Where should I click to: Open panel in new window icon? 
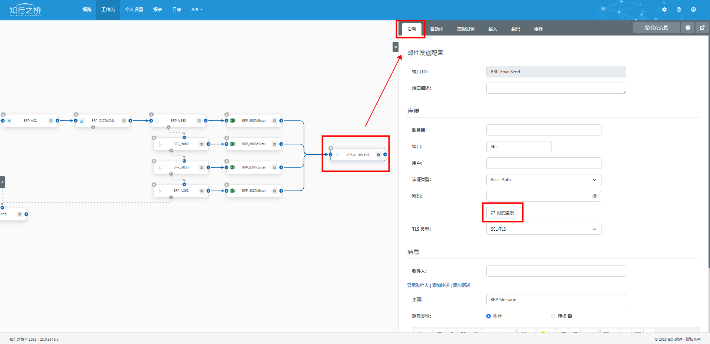pos(702,28)
